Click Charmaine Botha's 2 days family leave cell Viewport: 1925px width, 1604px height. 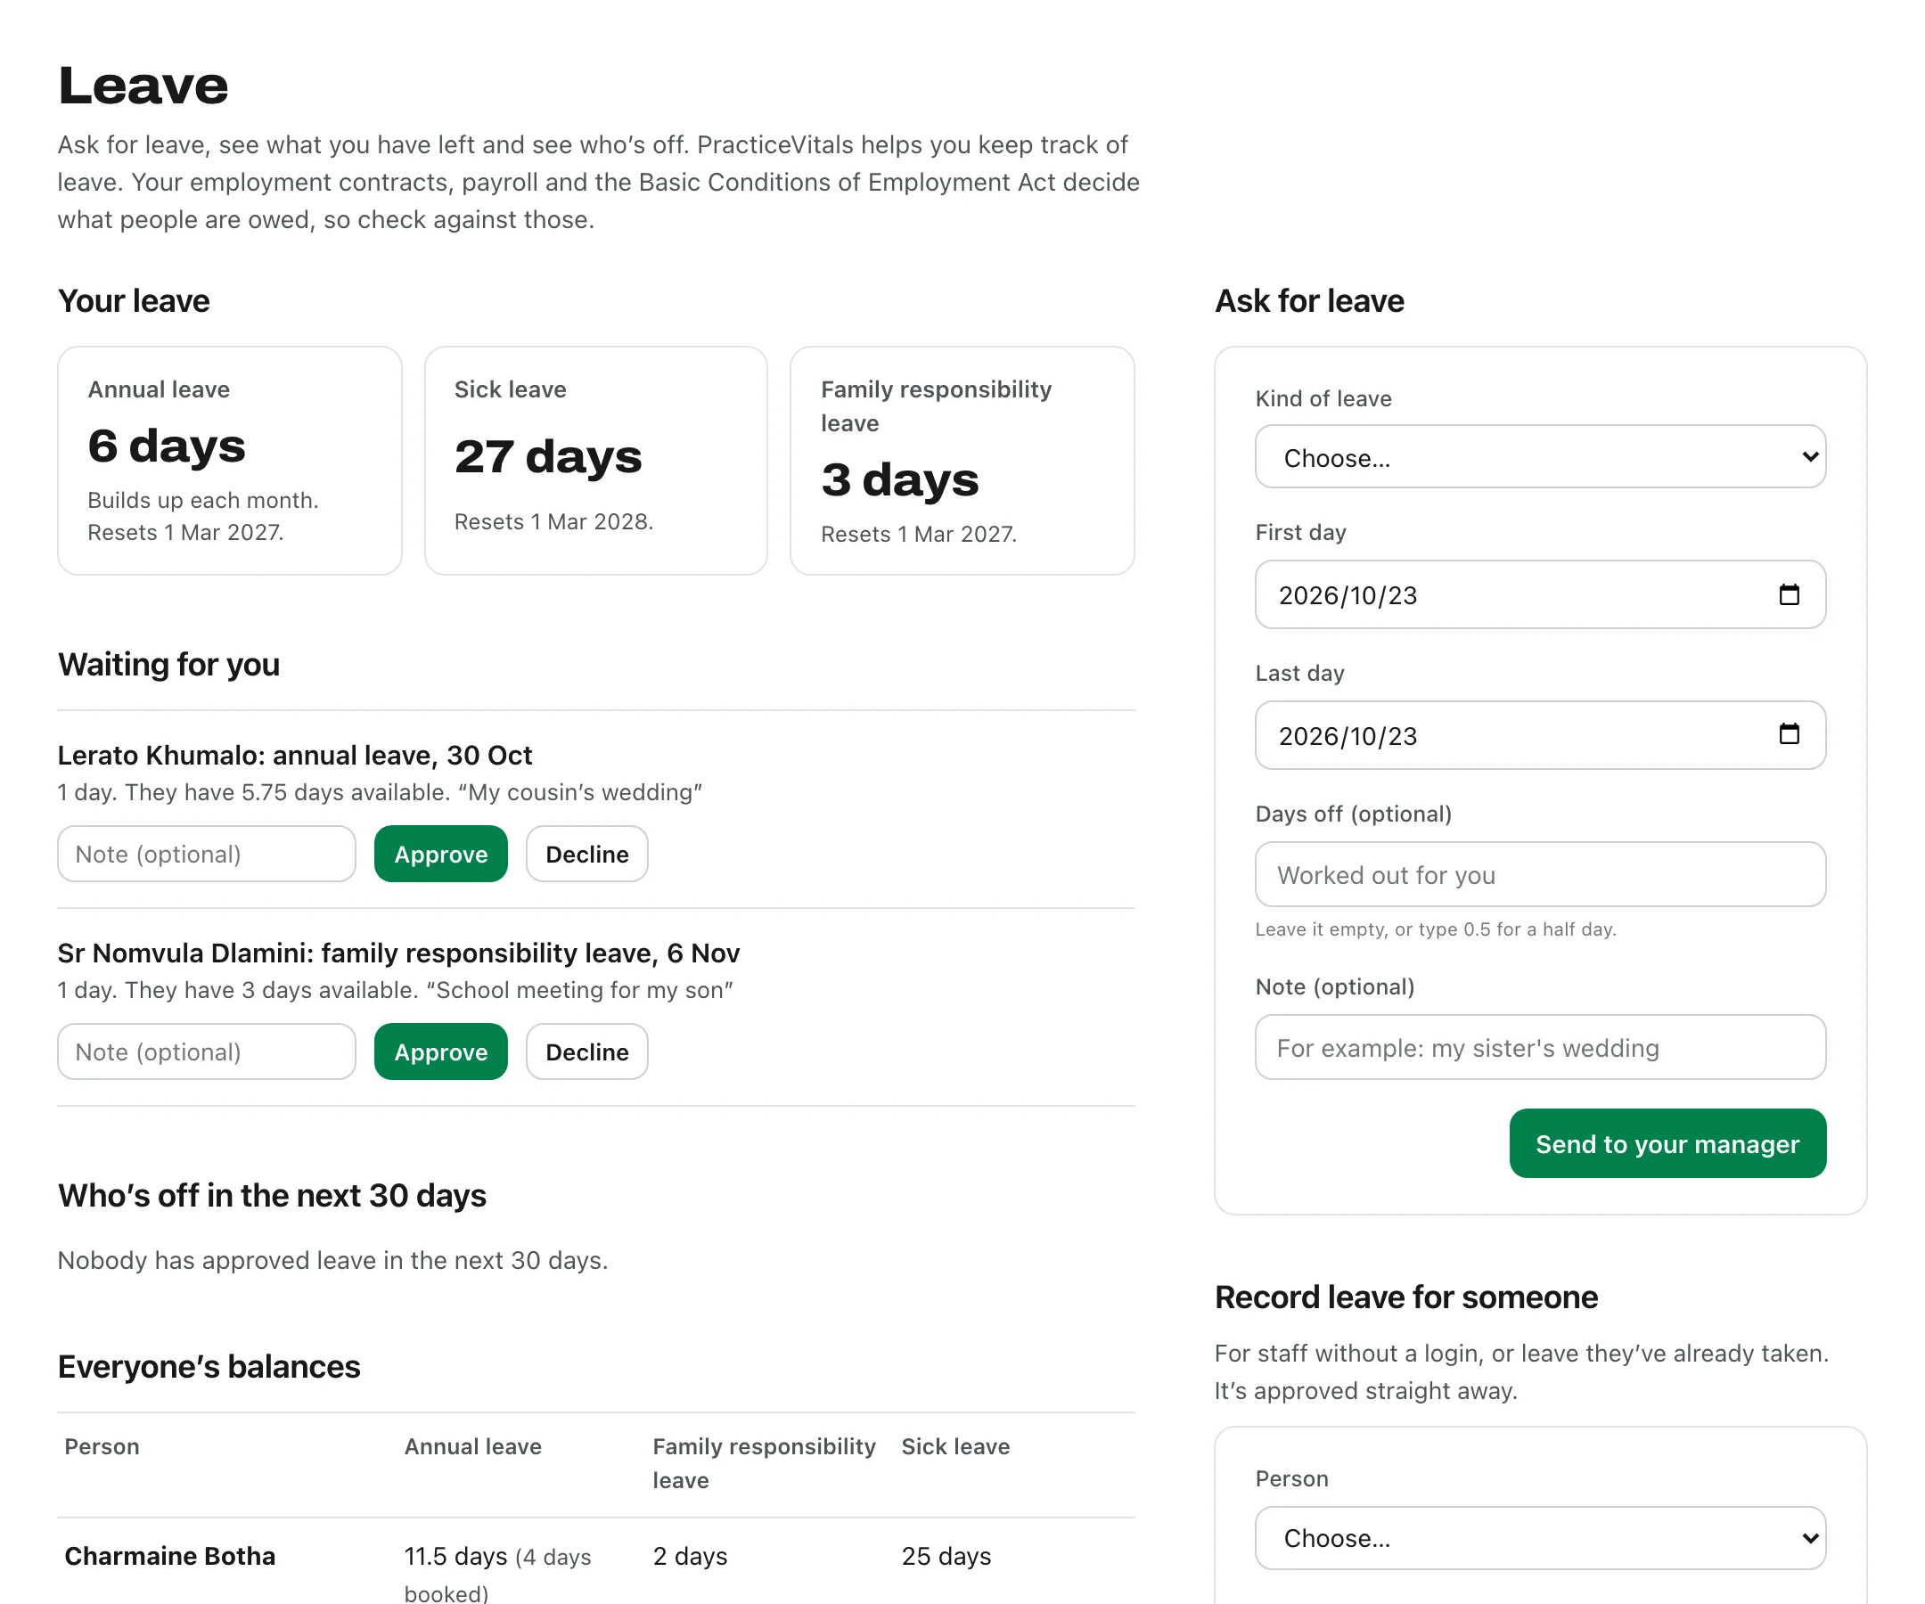[x=691, y=1557]
